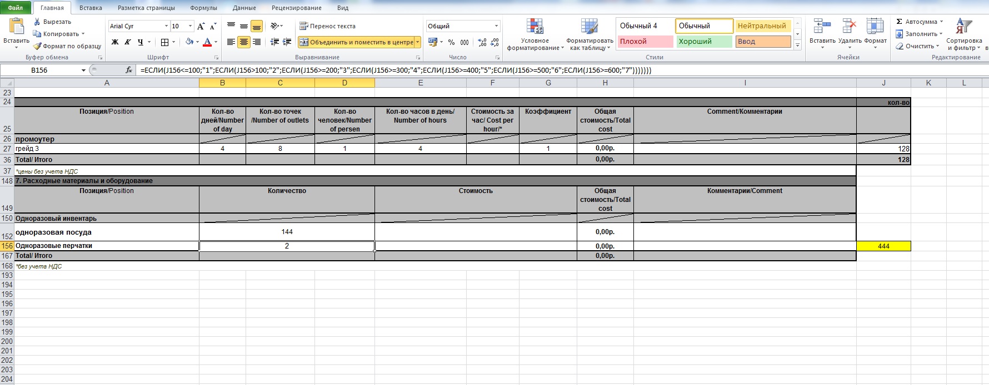Toggle align text right

click(256, 42)
